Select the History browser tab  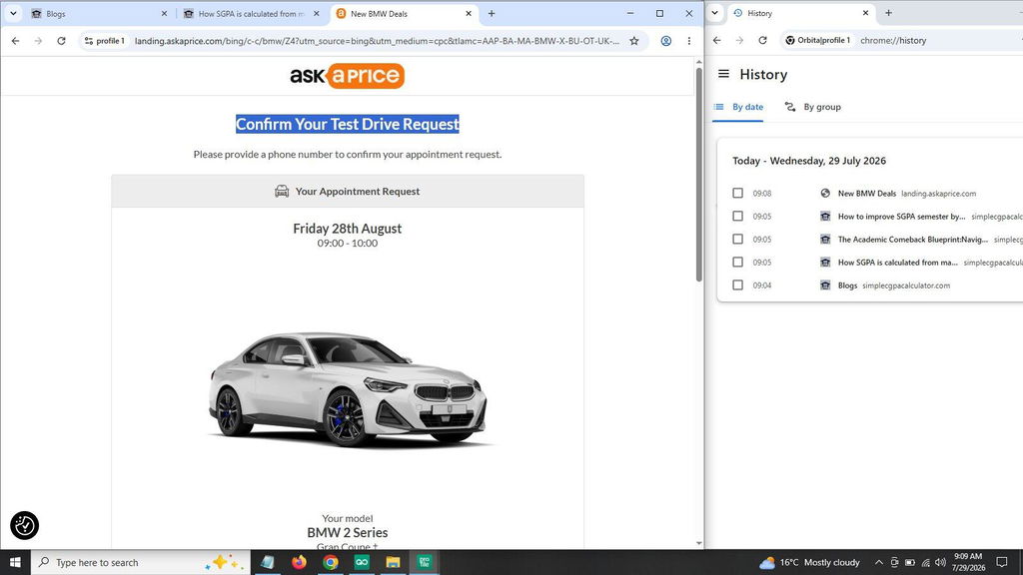click(802, 12)
